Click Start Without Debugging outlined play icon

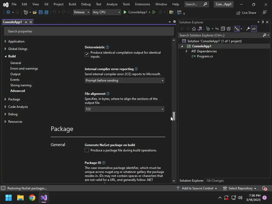click(154, 12)
